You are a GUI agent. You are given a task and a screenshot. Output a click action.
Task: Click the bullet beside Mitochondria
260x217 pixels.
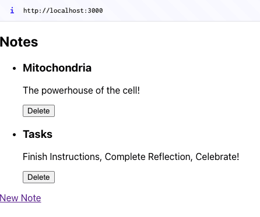[14, 68]
